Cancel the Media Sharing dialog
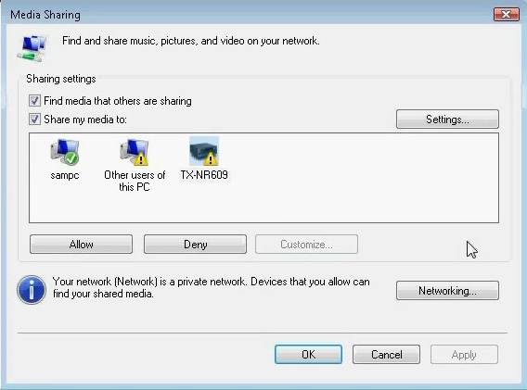 (386, 355)
